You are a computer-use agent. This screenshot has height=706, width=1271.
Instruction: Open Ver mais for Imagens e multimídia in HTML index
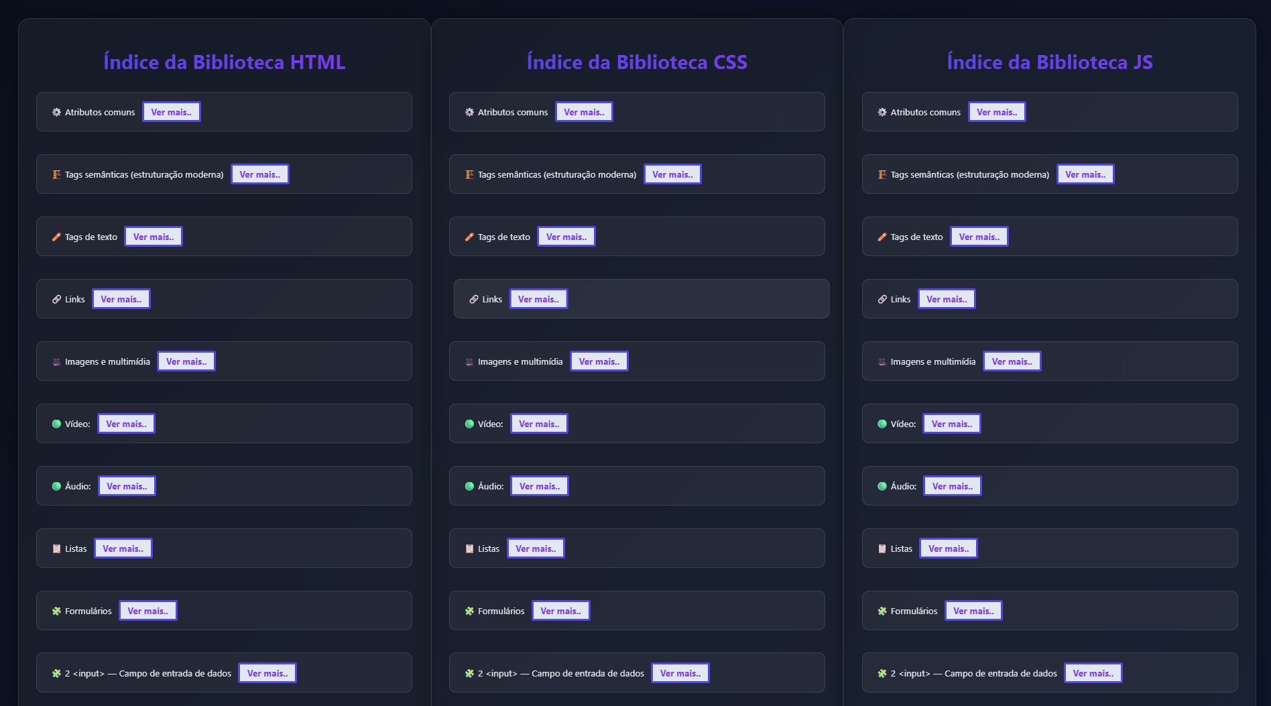186,361
